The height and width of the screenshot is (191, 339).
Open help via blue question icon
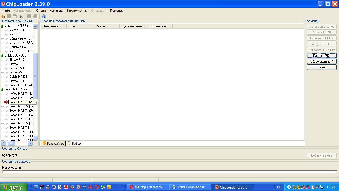pos(44,16)
